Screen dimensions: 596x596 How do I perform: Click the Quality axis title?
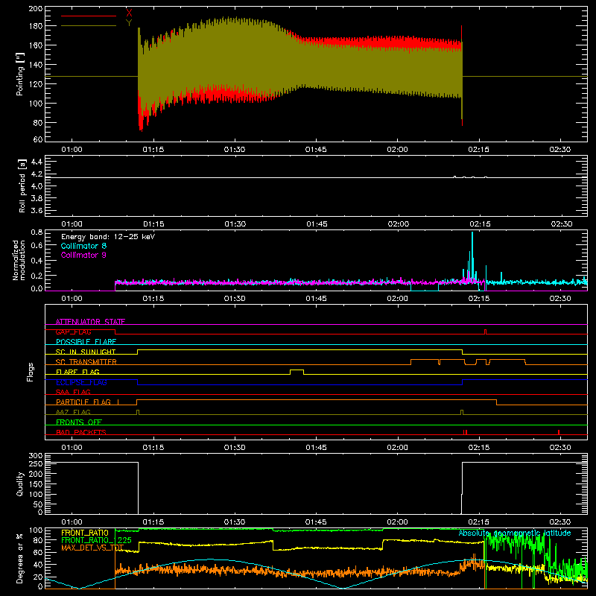coord(20,484)
